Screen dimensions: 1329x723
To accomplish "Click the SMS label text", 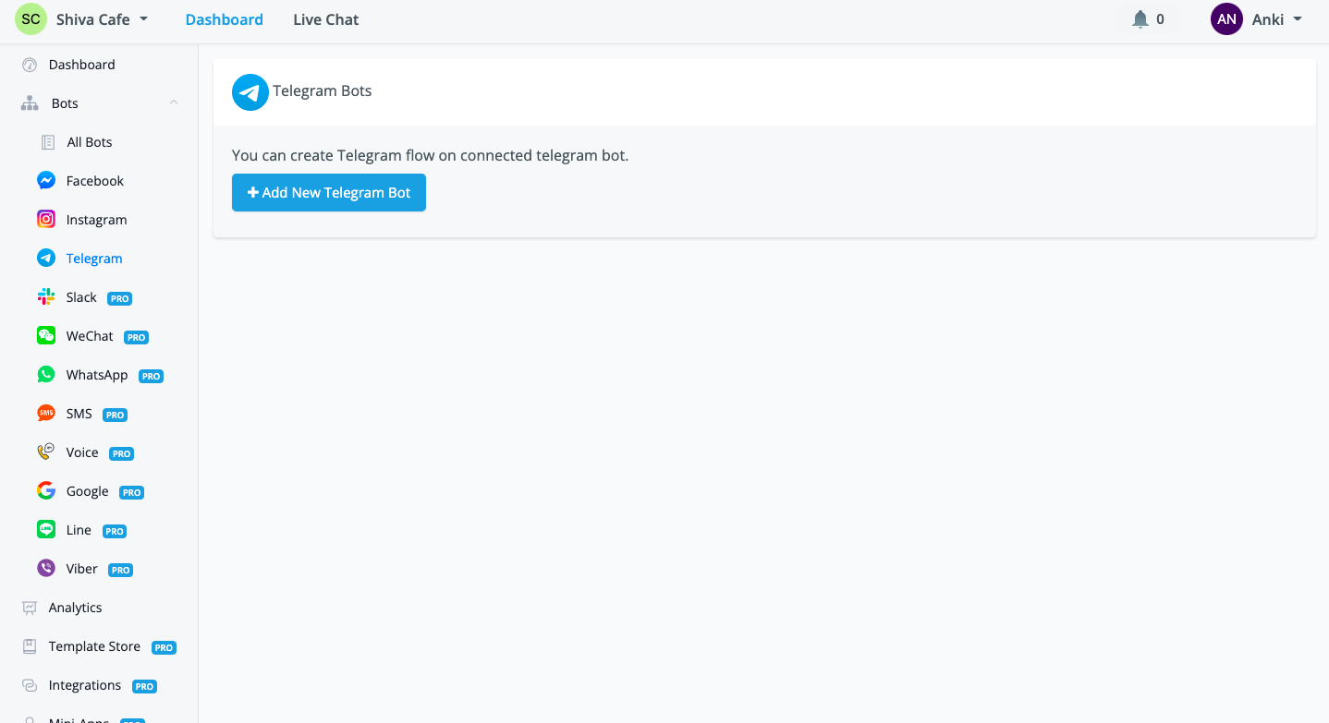I will click(x=79, y=414).
